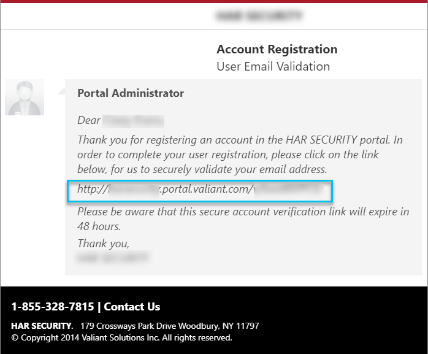The height and width of the screenshot is (354, 428).
Task: Click the blurred logo in the header
Action: pyautogui.click(x=259, y=15)
